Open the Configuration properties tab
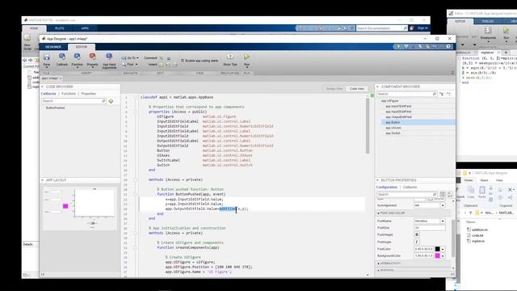The height and width of the screenshot is (291, 517). pyautogui.click(x=387, y=188)
